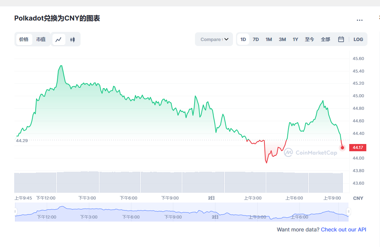The image size is (380, 247).
Task: Click the 45.00 y-axis value
Action: point(358,96)
